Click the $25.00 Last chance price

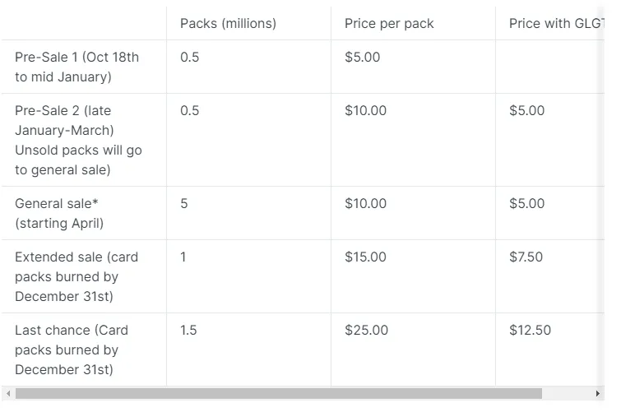coord(366,330)
